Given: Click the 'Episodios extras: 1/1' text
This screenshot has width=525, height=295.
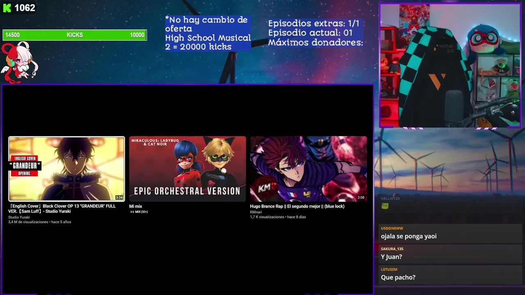Looking at the screenshot, I should 313,23.
